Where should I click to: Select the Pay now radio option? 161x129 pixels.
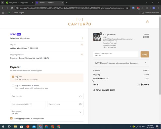tap(13, 77)
